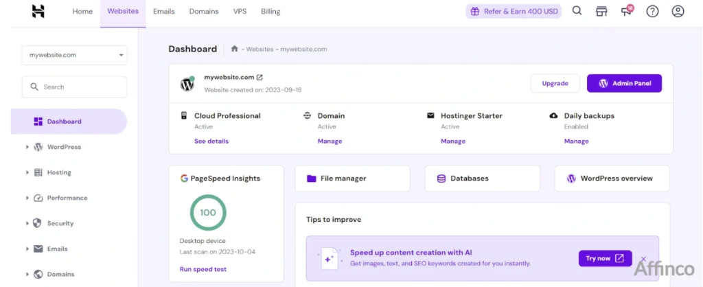Viewport: 703px width, 287px height.
Task: Click the Hostinger Starter envelope icon
Action: click(430, 116)
